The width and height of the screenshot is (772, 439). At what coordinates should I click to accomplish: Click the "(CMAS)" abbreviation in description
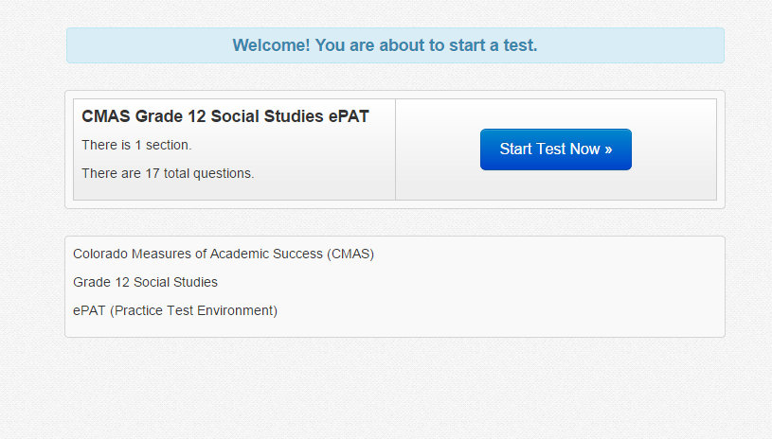[351, 255]
